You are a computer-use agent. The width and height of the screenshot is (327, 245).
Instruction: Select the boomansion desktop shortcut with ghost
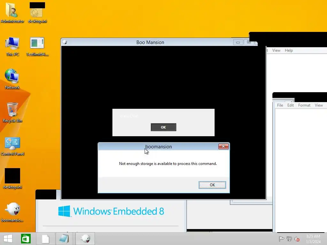[x=12, y=212]
